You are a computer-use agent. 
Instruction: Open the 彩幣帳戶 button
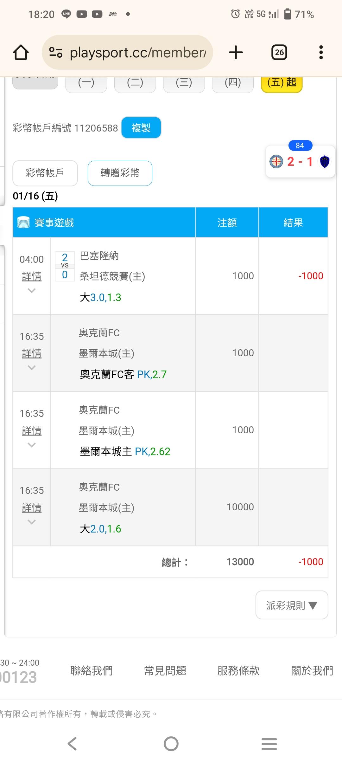[45, 173]
